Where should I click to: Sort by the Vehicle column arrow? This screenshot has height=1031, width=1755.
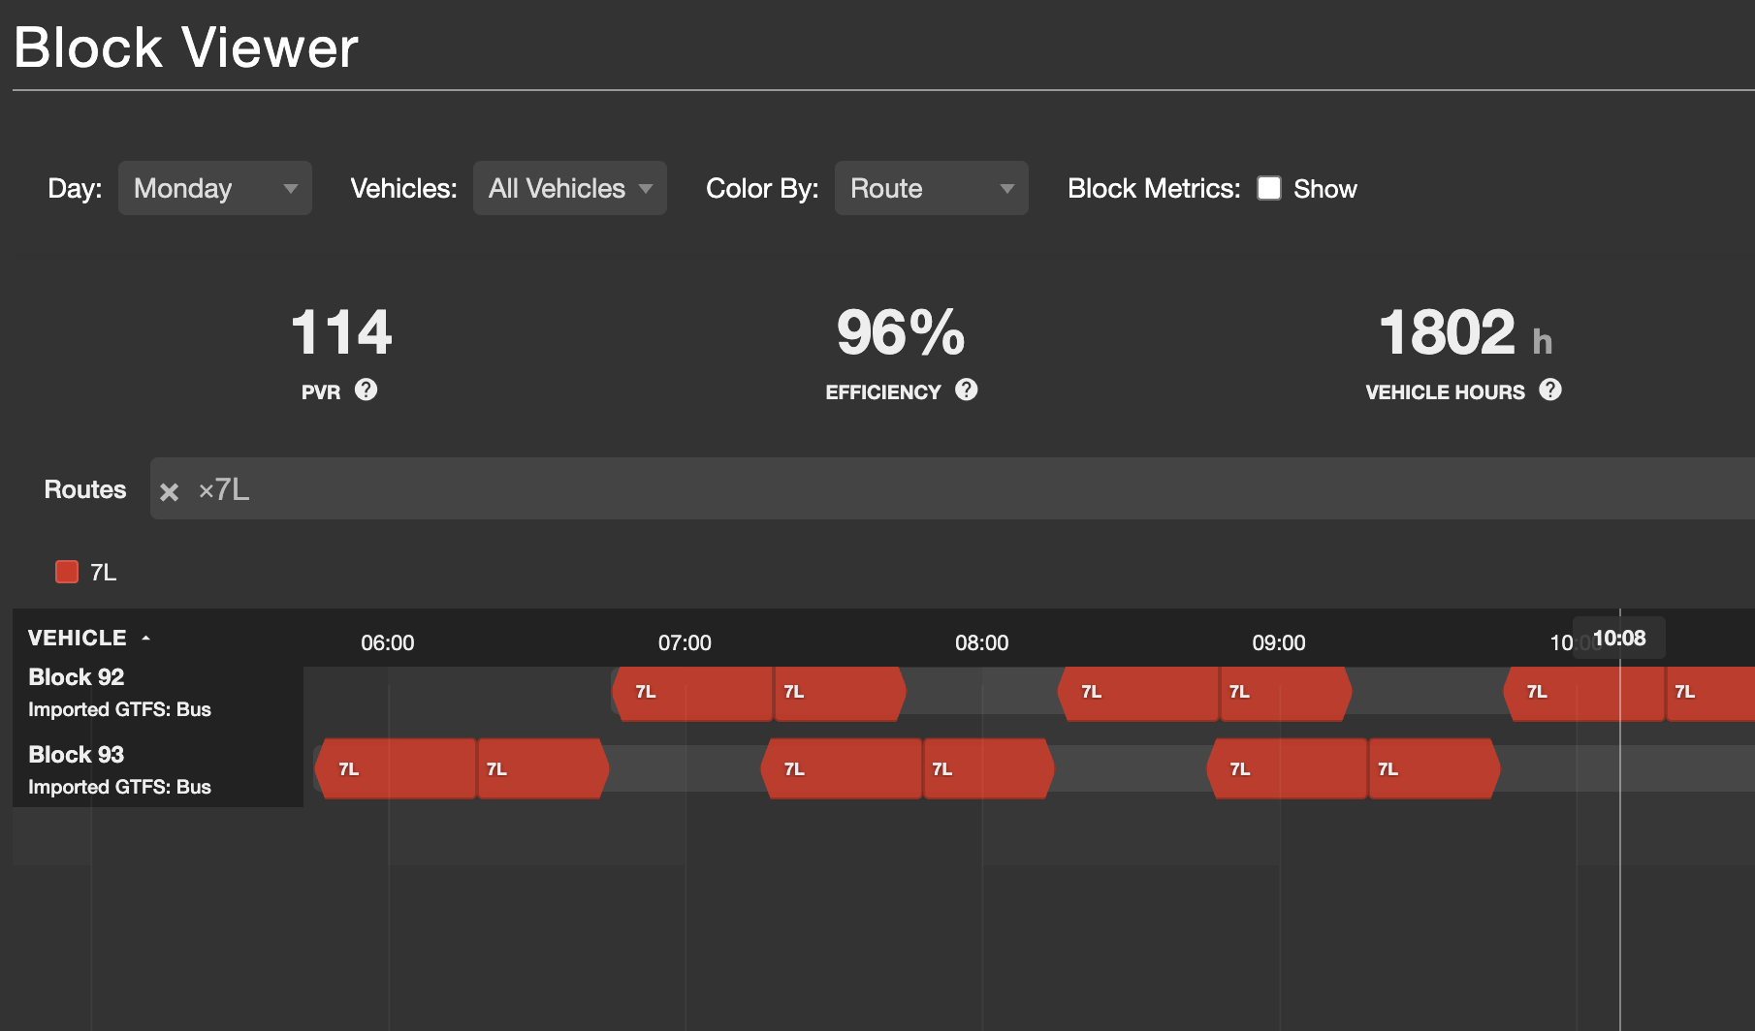click(x=145, y=638)
